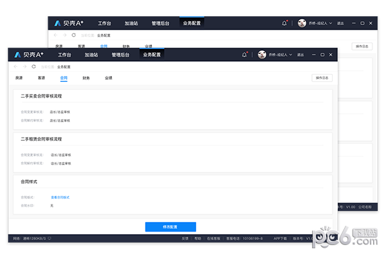Refresh the page in the back window
Viewport: 386px width, 256px height.
click(x=73, y=35)
